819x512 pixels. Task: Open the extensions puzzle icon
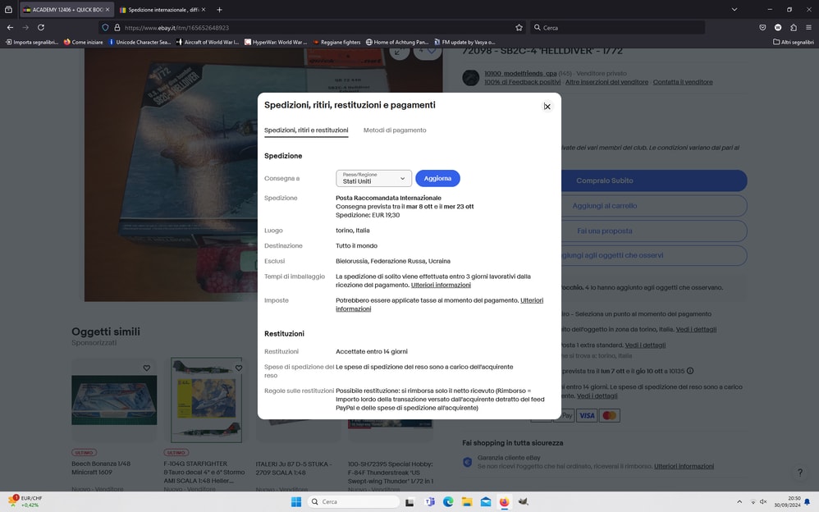(794, 28)
